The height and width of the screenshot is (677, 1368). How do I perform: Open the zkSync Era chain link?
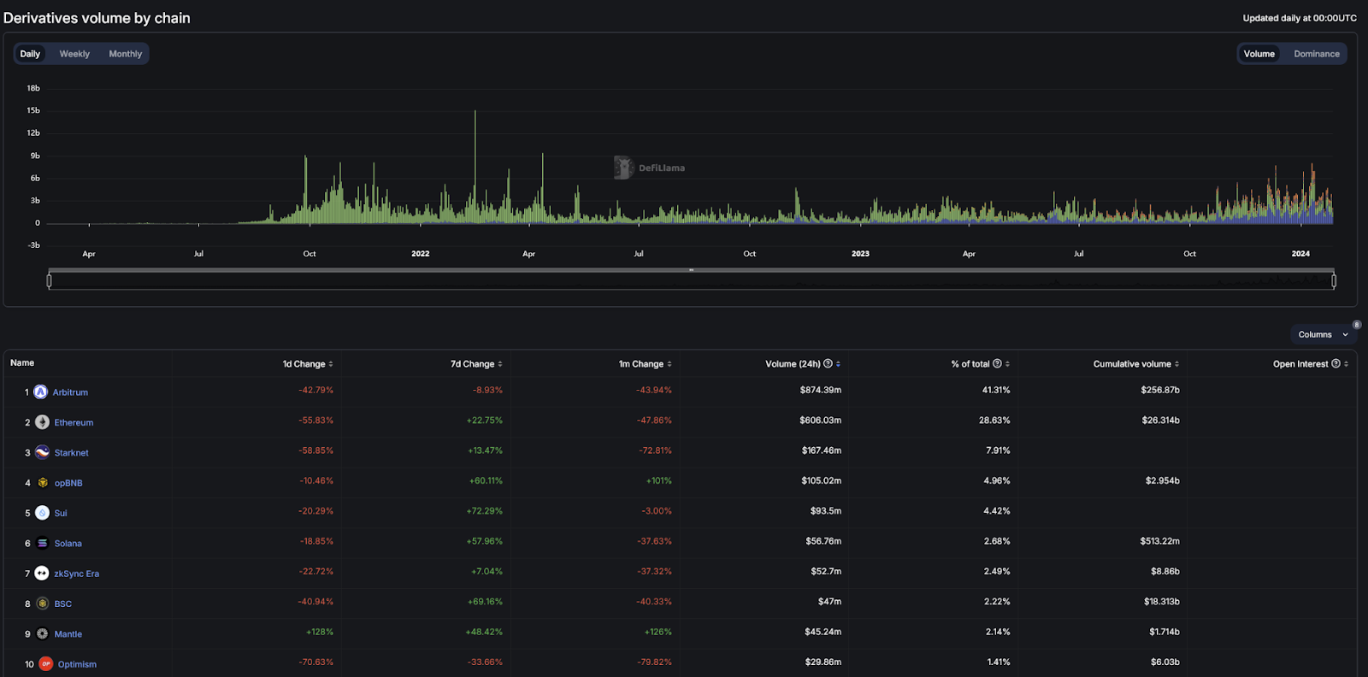click(x=77, y=574)
